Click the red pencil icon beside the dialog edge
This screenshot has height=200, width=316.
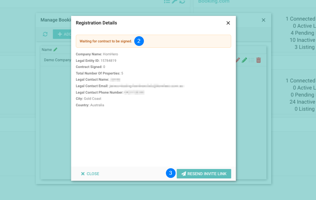point(238,60)
